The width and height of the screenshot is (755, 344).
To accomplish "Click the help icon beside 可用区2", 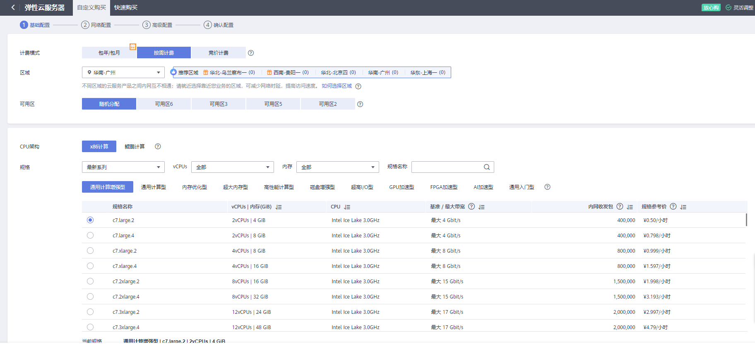I will [360, 104].
